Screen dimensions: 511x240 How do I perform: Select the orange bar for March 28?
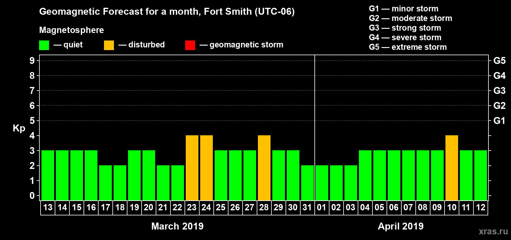coord(264,168)
